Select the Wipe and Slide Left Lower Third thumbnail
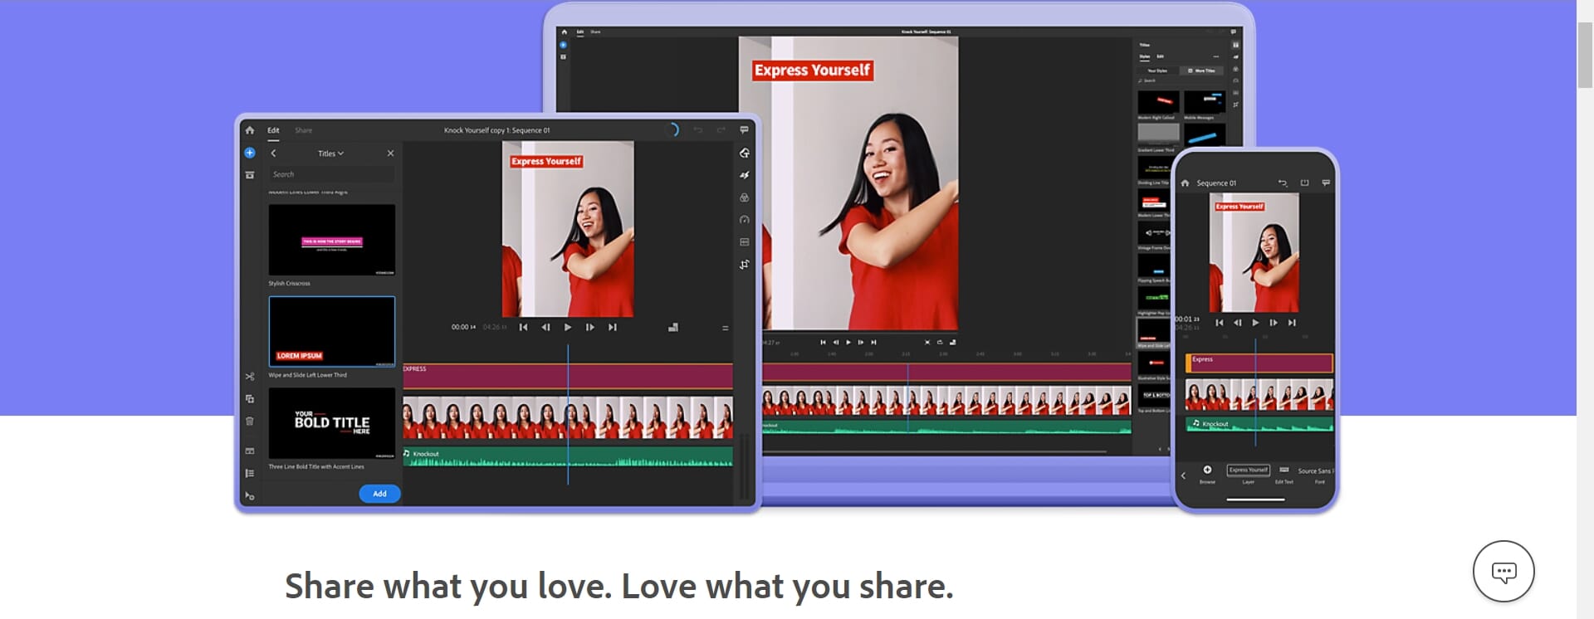The image size is (1594, 619). (331, 332)
